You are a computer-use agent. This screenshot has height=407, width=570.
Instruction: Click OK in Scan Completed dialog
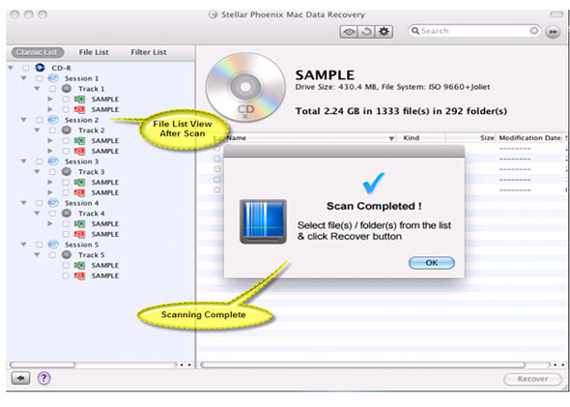432,263
